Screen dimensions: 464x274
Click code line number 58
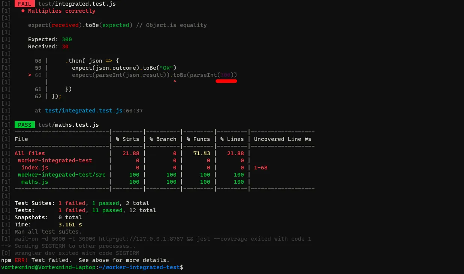tap(38, 61)
